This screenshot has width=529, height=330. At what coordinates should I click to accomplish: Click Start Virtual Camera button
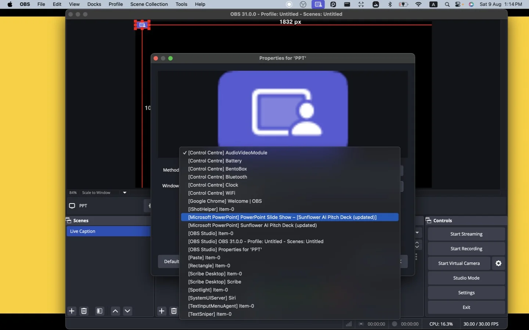(x=459, y=263)
